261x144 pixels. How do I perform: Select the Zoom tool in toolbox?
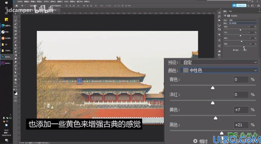pyautogui.click(x=16, y=83)
